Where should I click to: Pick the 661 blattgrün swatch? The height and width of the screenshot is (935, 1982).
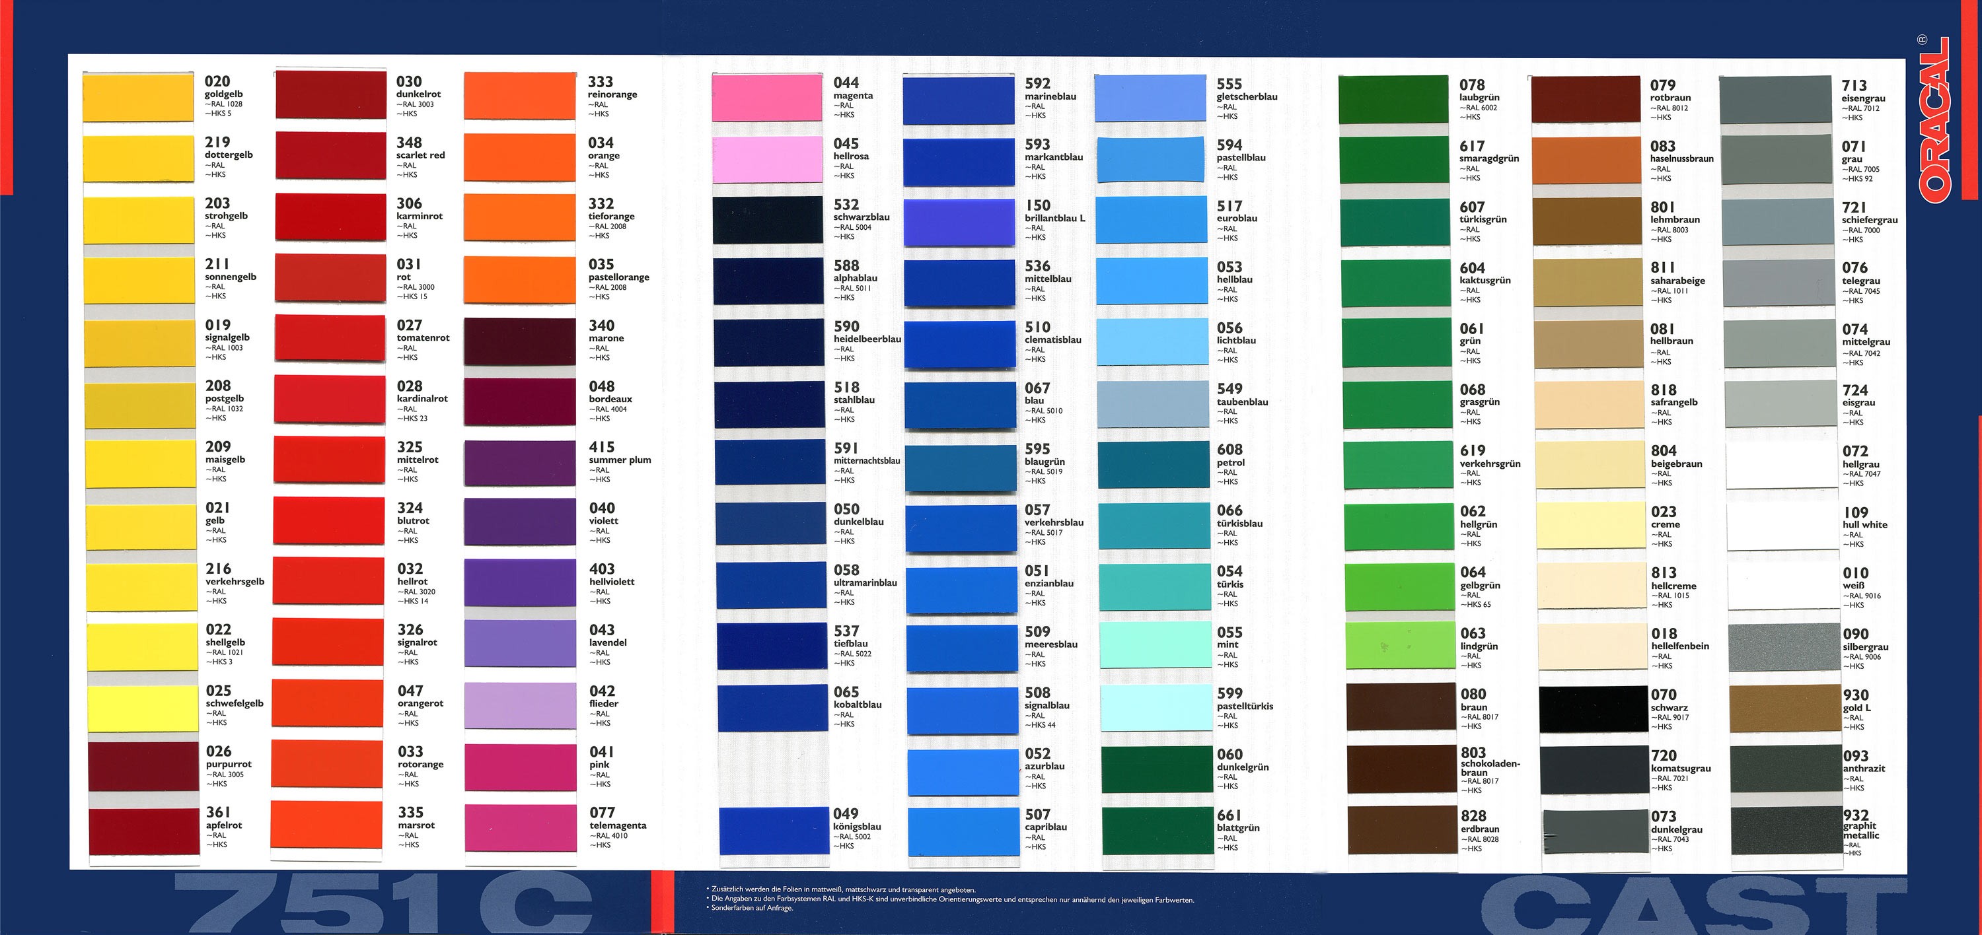pos(1158,831)
